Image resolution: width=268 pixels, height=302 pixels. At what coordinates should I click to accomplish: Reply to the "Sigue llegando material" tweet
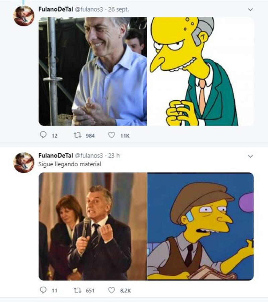coord(43,290)
